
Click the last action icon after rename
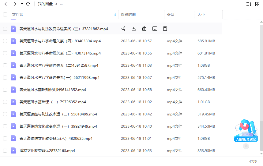(165, 29)
